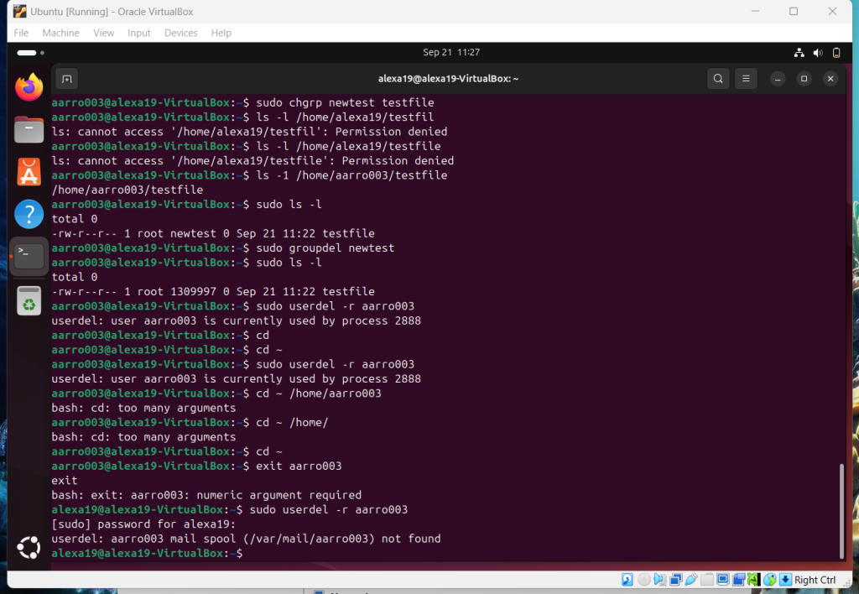Open the Machine menu
The width and height of the screenshot is (859, 594).
tap(60, 33)
